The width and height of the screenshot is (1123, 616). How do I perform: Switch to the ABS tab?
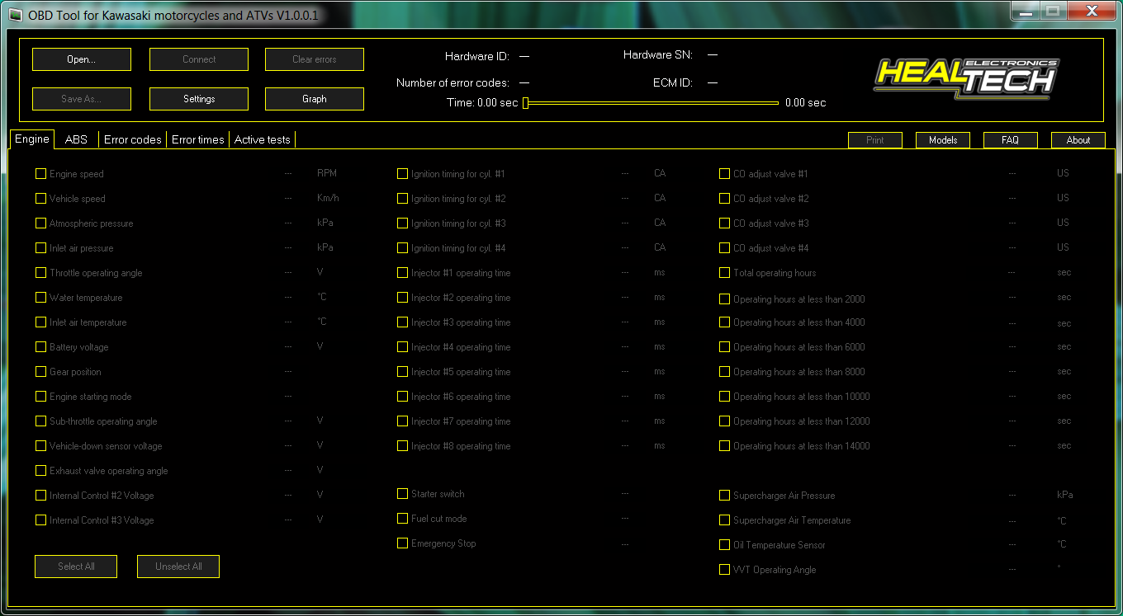(x=76, y=139)
